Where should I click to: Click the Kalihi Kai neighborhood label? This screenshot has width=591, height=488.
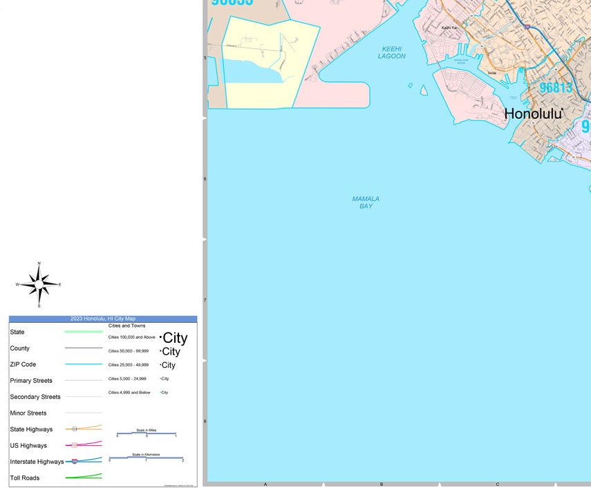point(449,28)
